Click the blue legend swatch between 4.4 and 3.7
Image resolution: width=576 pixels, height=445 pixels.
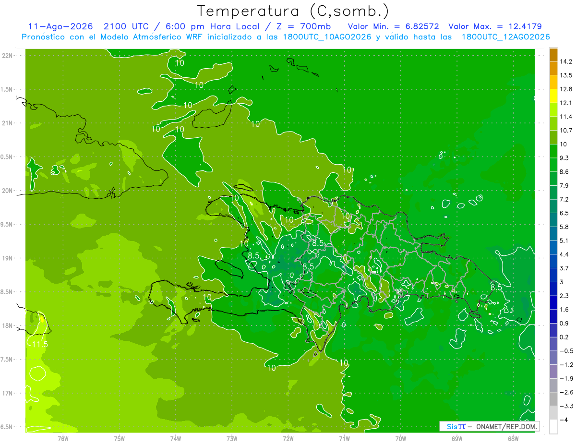[553, 261]
